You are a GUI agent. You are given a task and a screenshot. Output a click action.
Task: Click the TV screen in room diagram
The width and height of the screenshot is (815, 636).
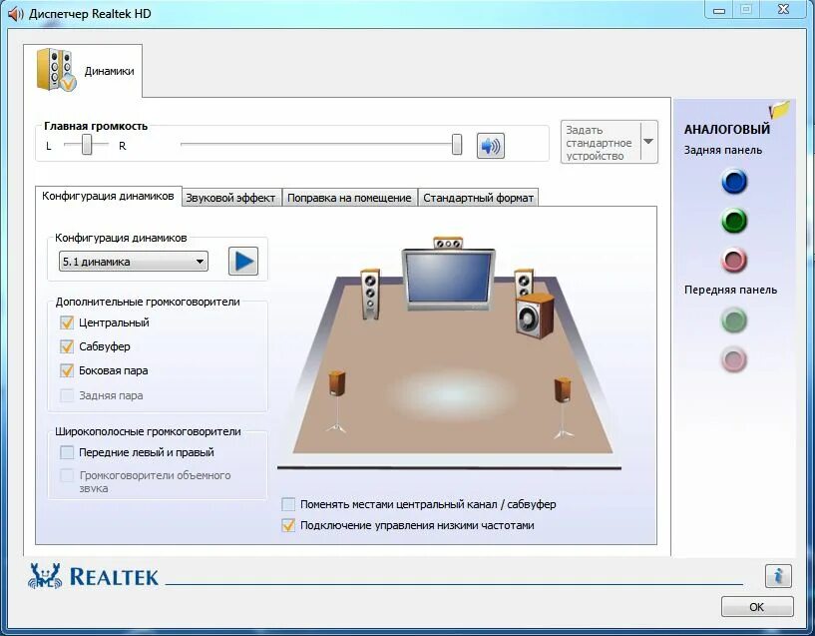(448, 279)
